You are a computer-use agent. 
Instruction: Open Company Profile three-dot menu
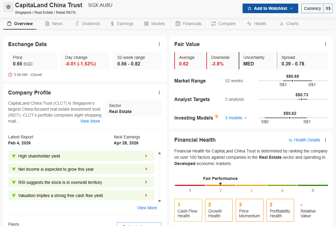[159, 93]
